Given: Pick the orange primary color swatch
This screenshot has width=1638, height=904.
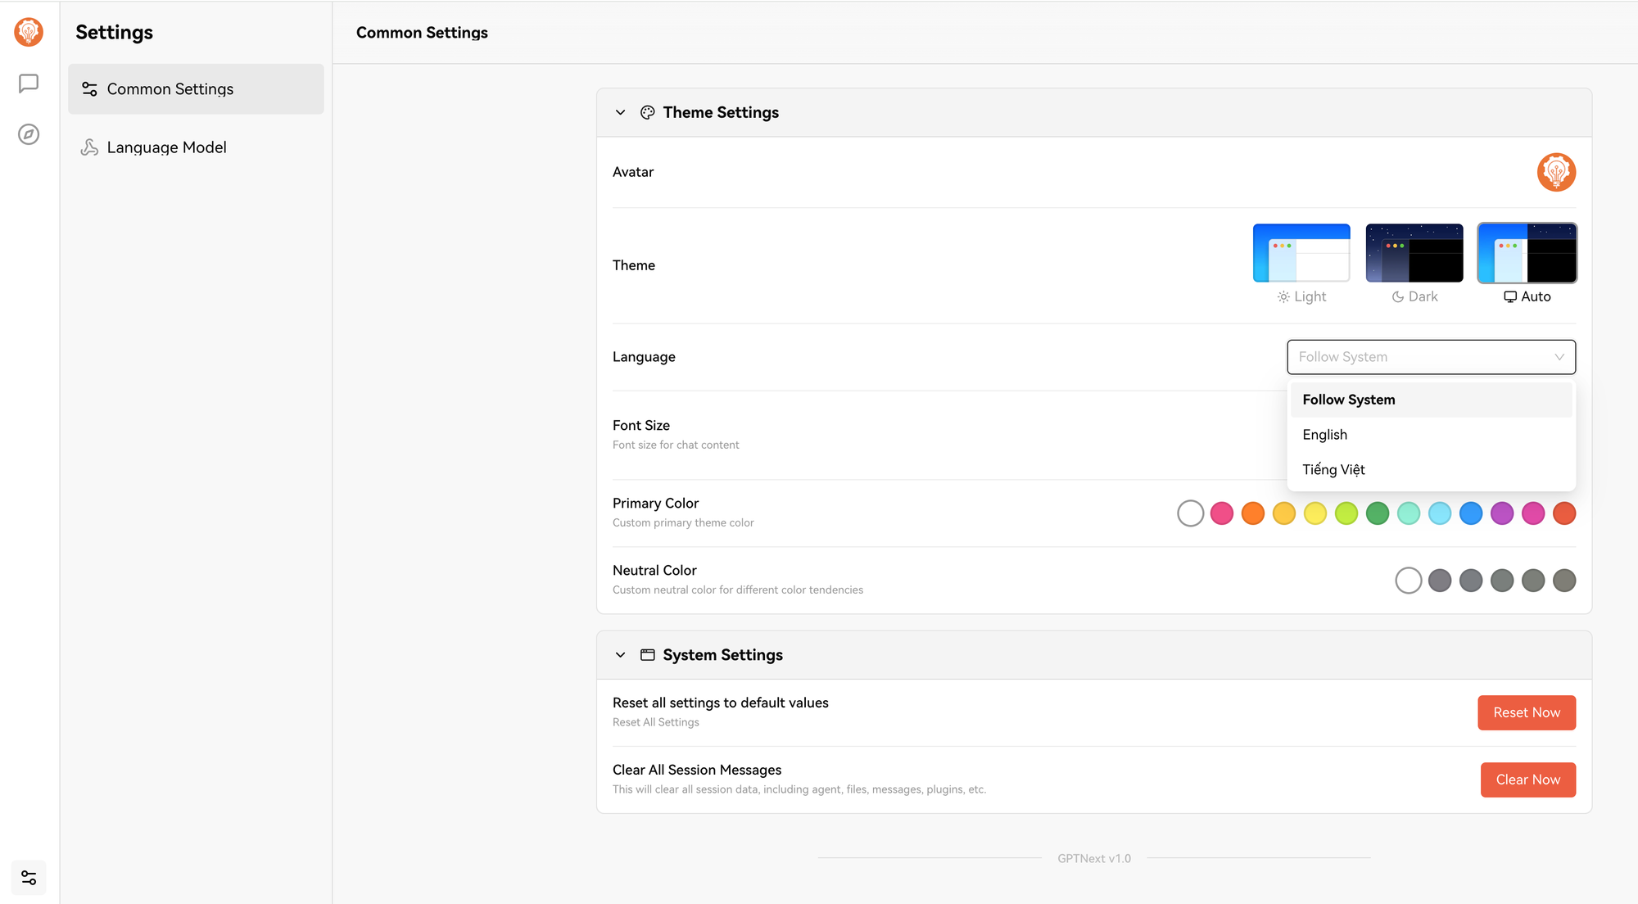Looking at the screenshot, I should coord(1253,513).
